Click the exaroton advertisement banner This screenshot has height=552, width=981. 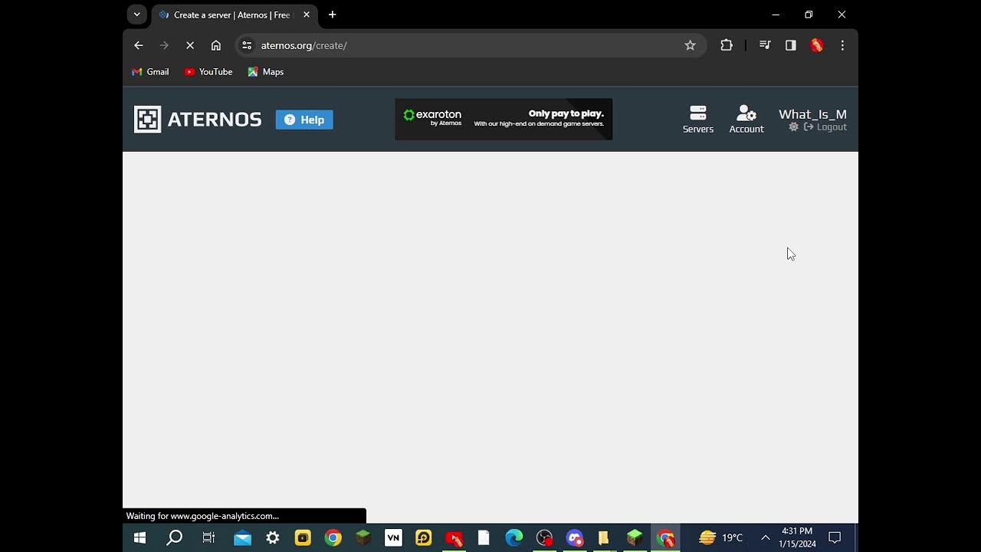504,119
